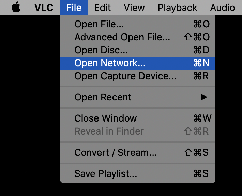
Task: Close the highlighted File menu
Action: tap(74, 8)
